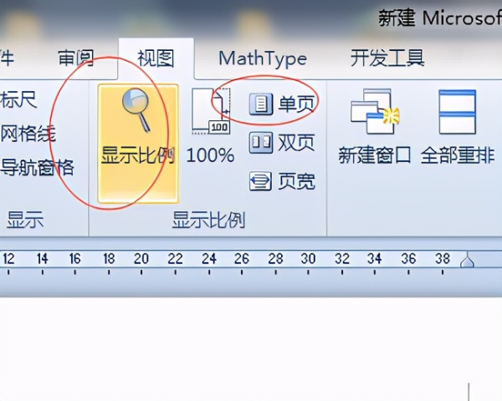502x401 pixels.
Task: Click the 100% zoom page icon
Action: click(212, 111)
